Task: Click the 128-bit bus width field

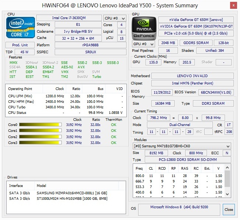Action: point(223,43)
